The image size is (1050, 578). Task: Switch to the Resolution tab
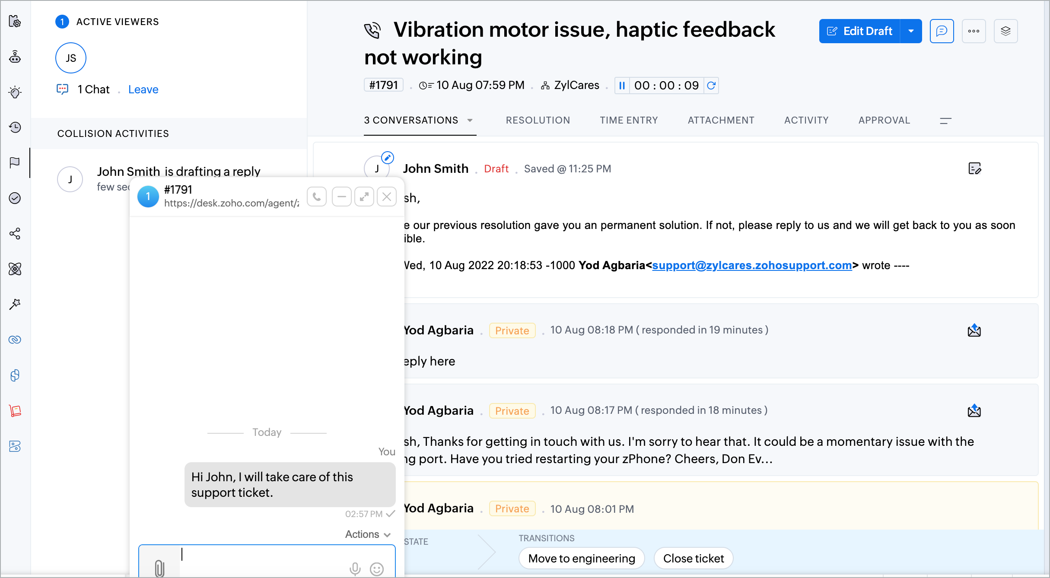(538, 121)
